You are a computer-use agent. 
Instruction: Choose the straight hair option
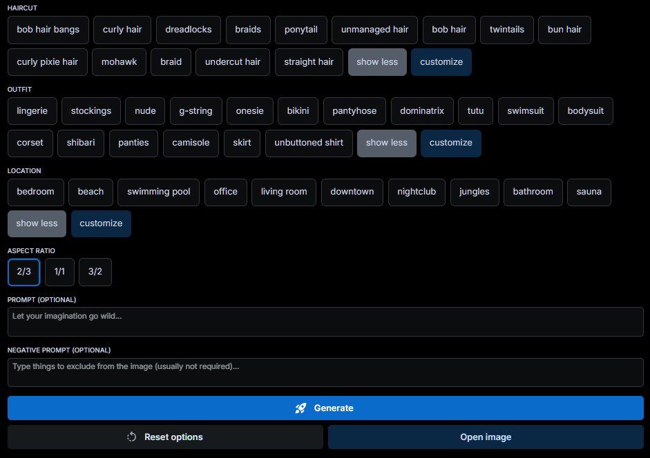tap(309, 62)
